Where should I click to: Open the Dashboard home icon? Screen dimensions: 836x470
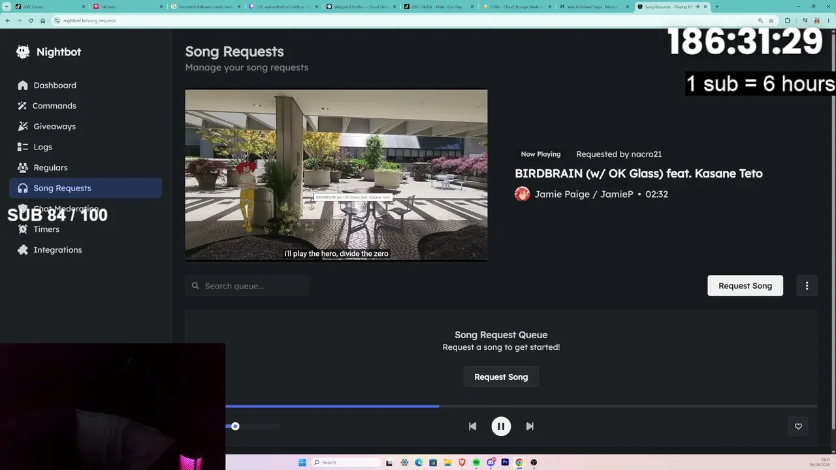(x=23, y=86)
